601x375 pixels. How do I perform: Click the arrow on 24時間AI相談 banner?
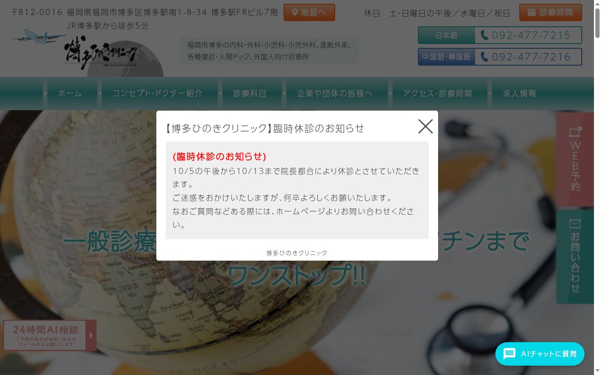click(x=91, y=335)
